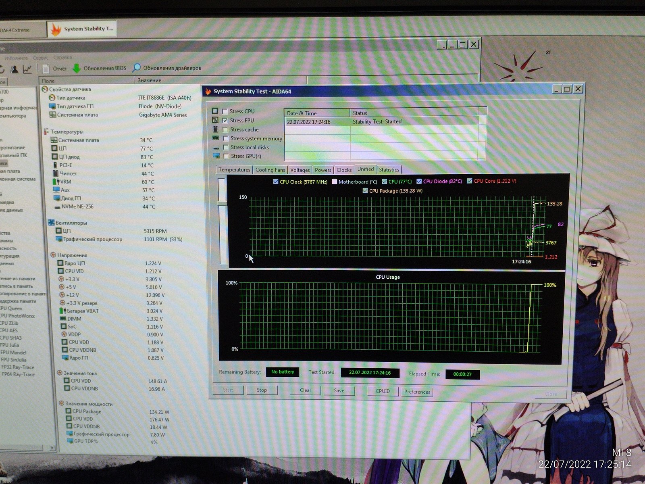
Task: Open the Сервис menu in AIDA64
Action: tap(40, 58)
